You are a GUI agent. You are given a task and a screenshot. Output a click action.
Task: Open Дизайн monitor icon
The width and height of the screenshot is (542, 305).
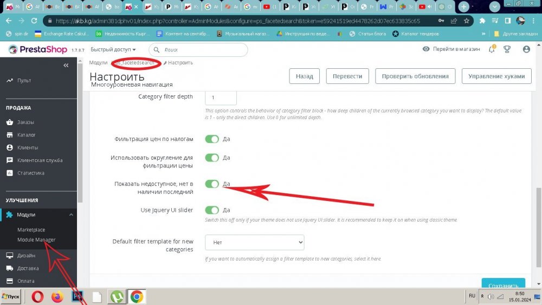10,256
